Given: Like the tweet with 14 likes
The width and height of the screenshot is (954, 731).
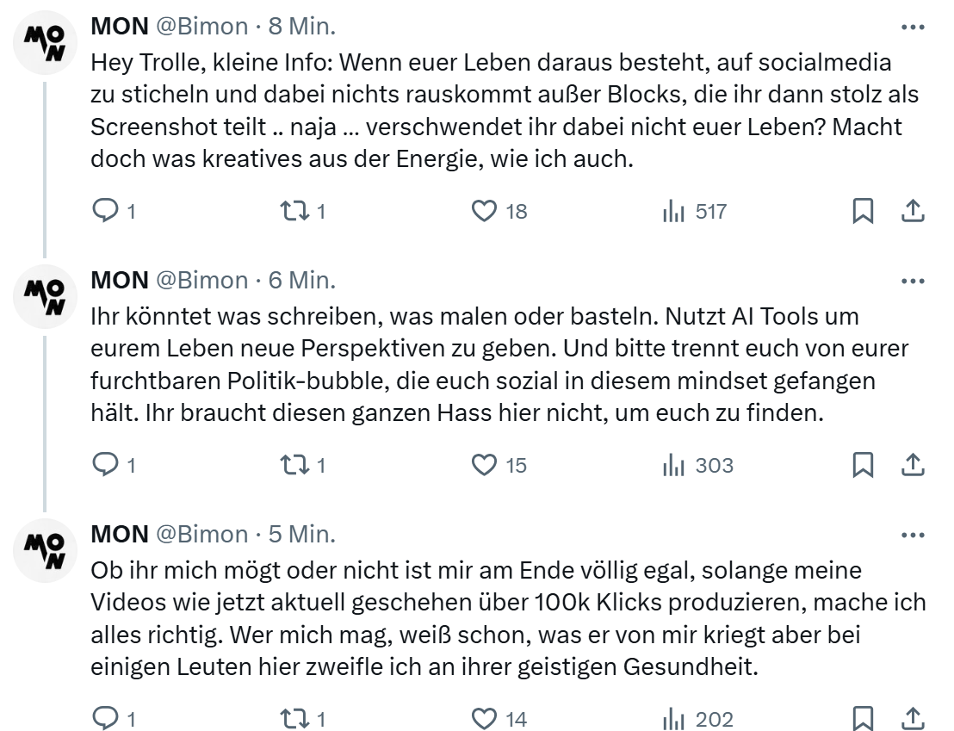Looking at the screenshot, I should click(x=486, y=719).
